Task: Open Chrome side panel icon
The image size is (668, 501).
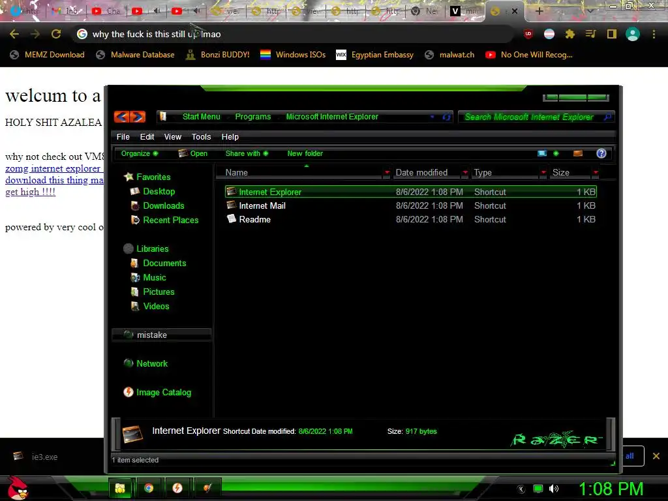Action: pos(612,34)
